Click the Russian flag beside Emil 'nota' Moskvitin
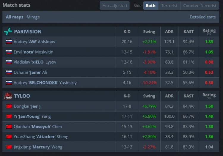The width and height of the screenshot is (223, 156). point(9,52)
